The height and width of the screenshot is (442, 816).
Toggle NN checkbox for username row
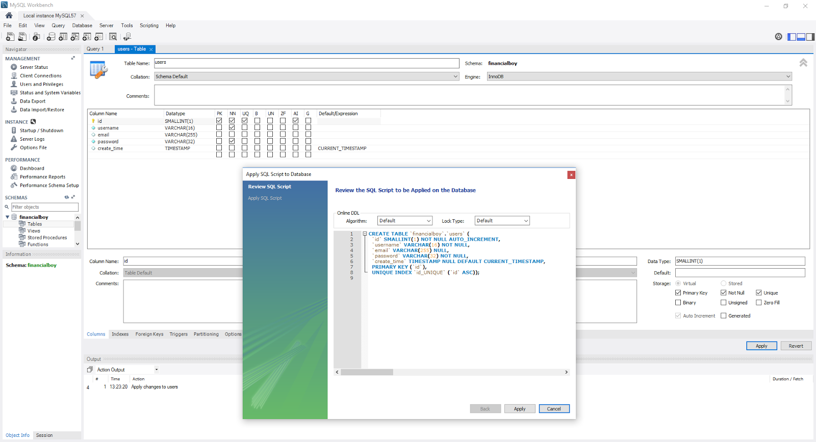[232, 128]
